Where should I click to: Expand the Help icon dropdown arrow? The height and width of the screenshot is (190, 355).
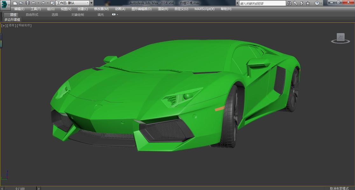pos(321,3)
